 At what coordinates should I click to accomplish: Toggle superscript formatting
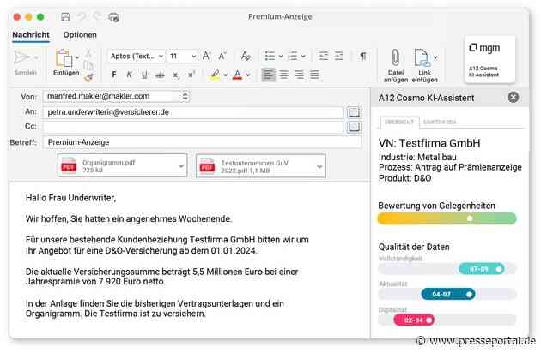tap(191, 75)
